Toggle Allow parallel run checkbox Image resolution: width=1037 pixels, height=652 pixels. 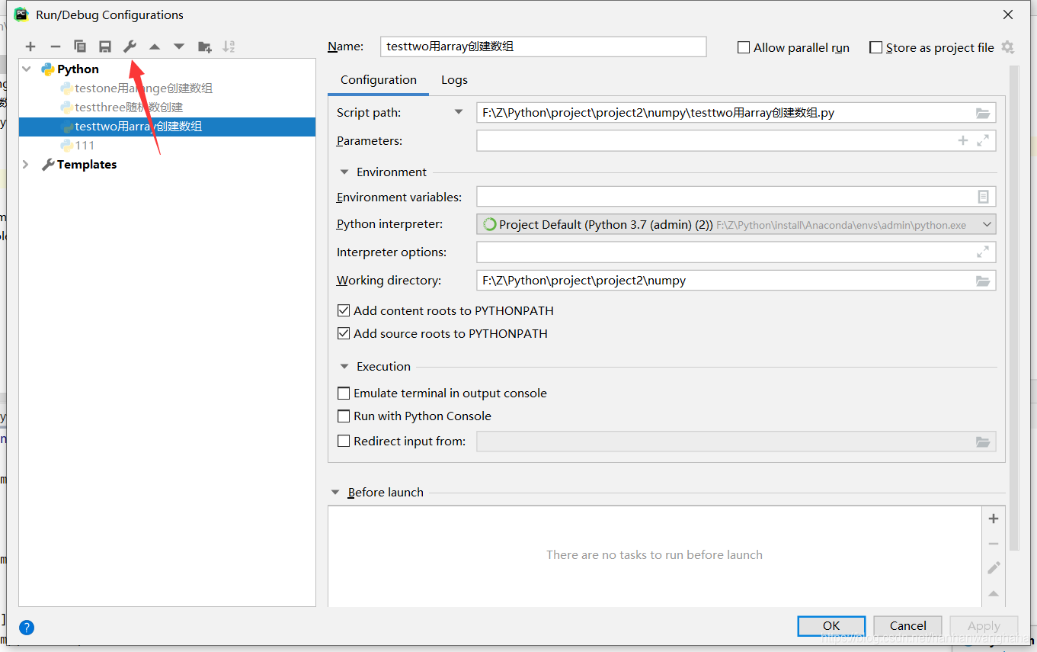point(744,47)
